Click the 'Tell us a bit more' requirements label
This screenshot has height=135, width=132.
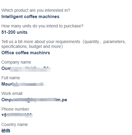point(64,44)
